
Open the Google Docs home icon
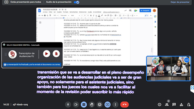[x=39, y=11]
